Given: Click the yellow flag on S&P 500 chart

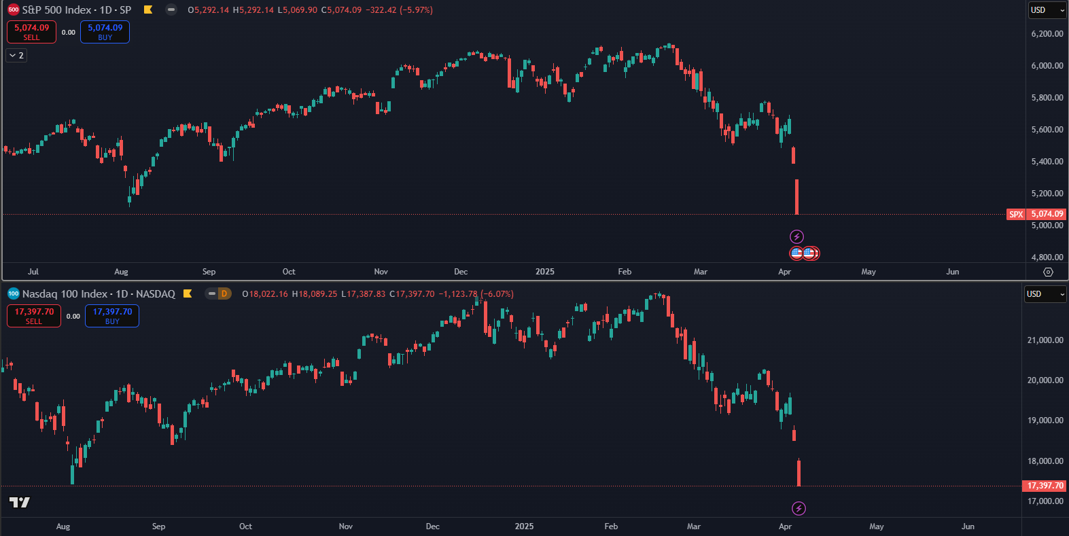Looking at the screenshot, I should 148,10.
